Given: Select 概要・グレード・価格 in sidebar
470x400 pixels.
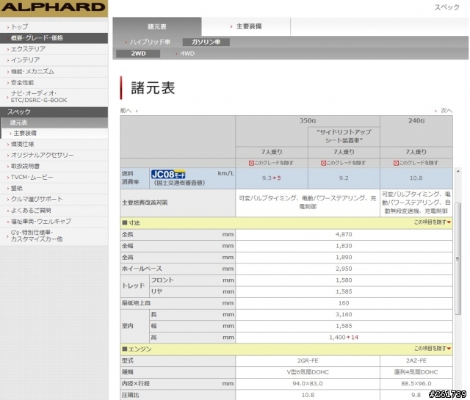Looking at the screenshot, I should [54, 38].
